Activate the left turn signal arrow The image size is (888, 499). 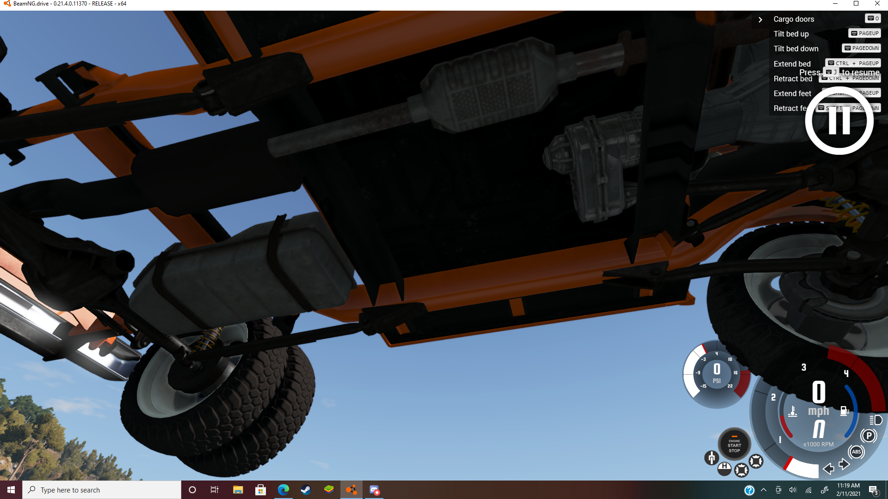[x=828, y=469]
